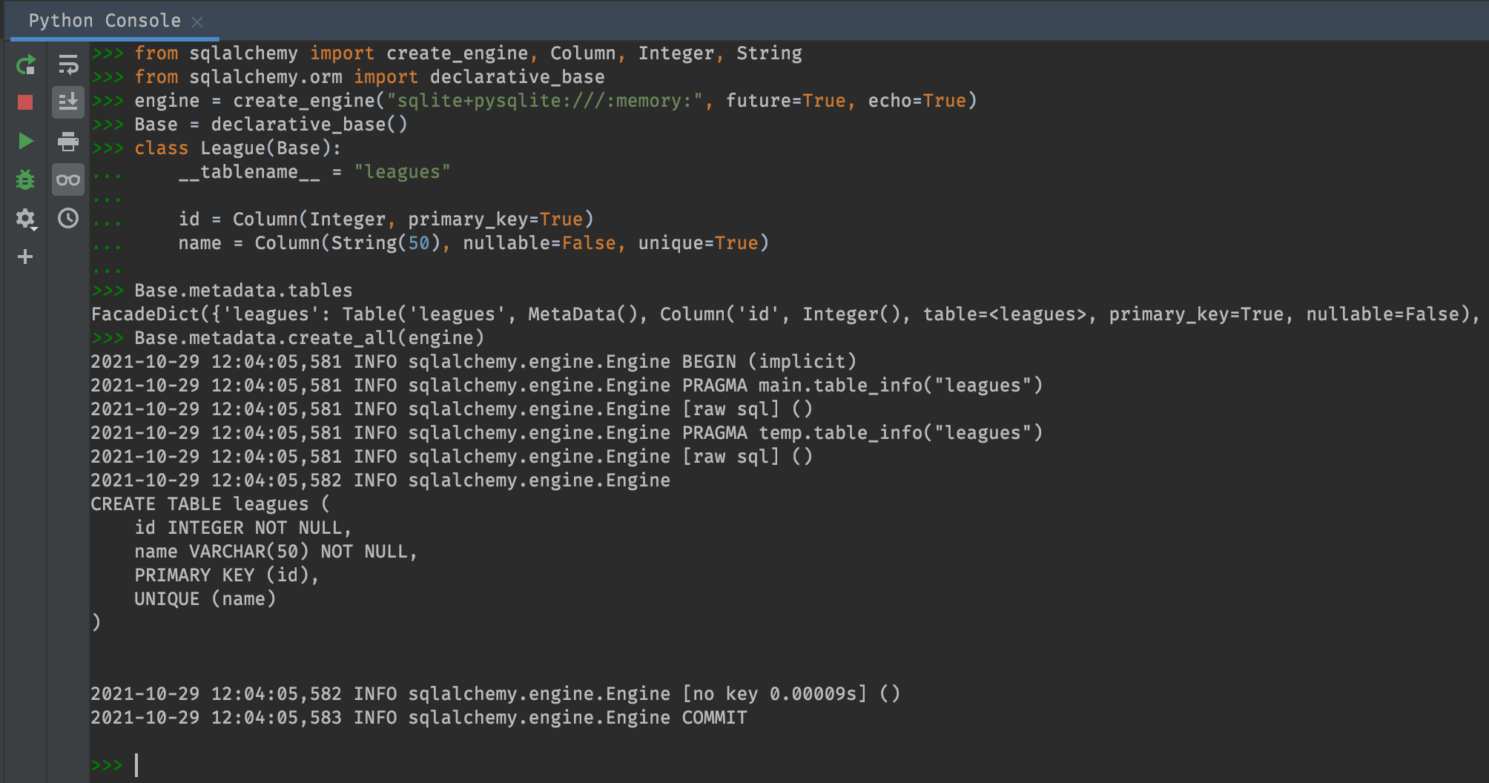
Task: Toggle soft-wrap for console output
Action: coord(68,65)
